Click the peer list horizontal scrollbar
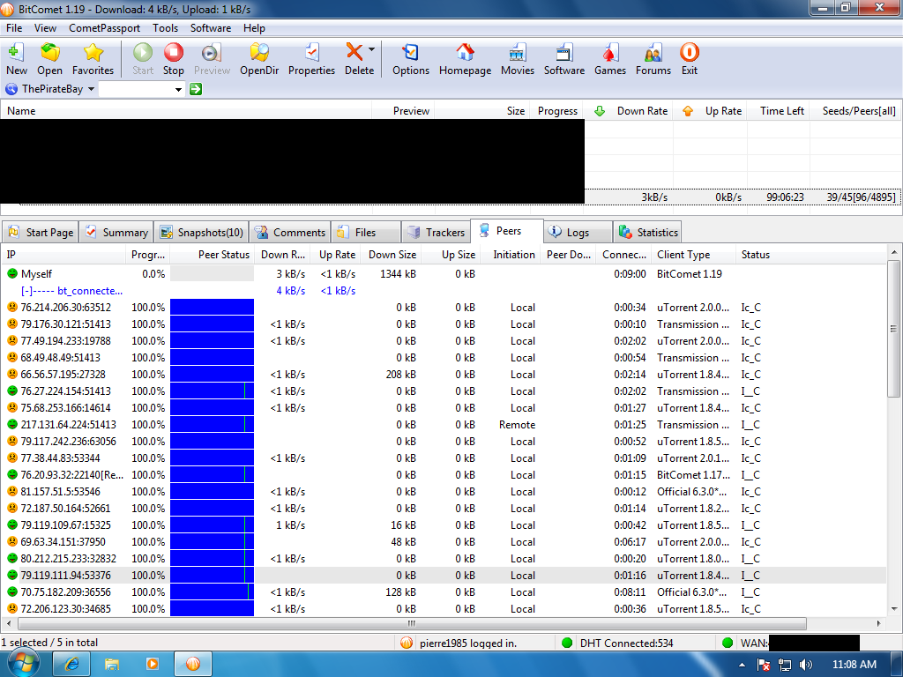Viewport: 903px width, 677px height. click(412, 623)
